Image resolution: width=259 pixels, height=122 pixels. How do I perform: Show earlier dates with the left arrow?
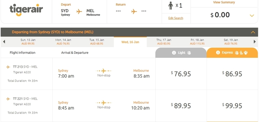coord(4,42)
